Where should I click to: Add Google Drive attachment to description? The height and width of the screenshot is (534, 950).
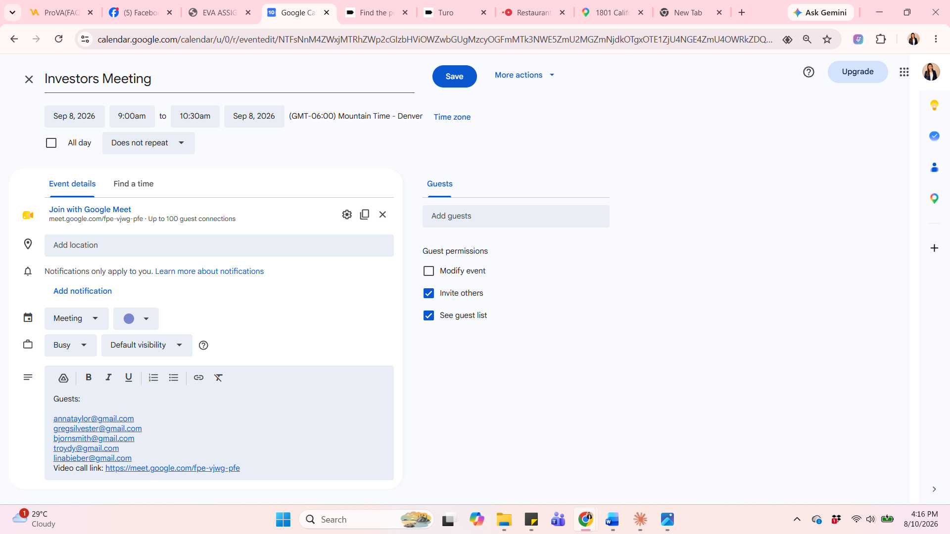(x=63, y=378)
